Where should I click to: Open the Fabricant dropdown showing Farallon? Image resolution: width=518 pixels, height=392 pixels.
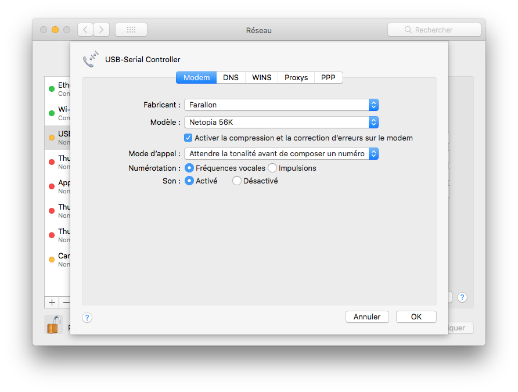tap(281, 105)
